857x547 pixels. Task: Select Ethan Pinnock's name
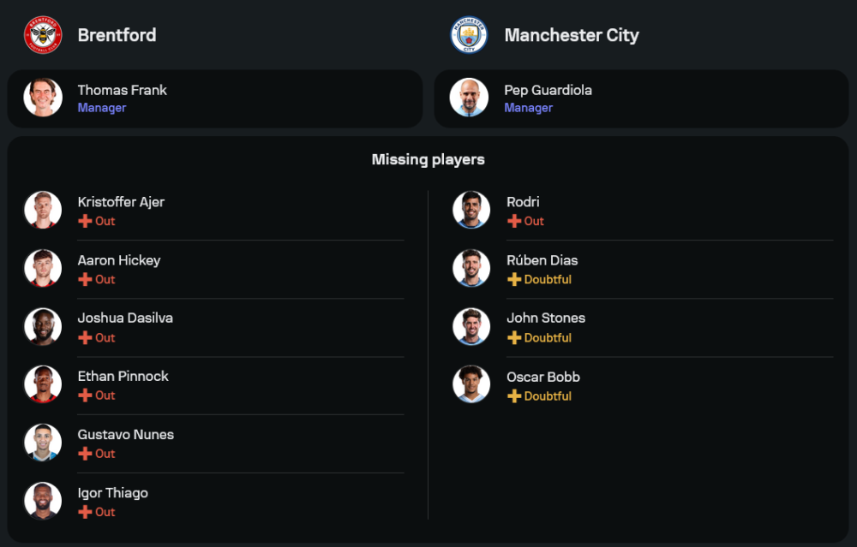[x=123, y=376]
